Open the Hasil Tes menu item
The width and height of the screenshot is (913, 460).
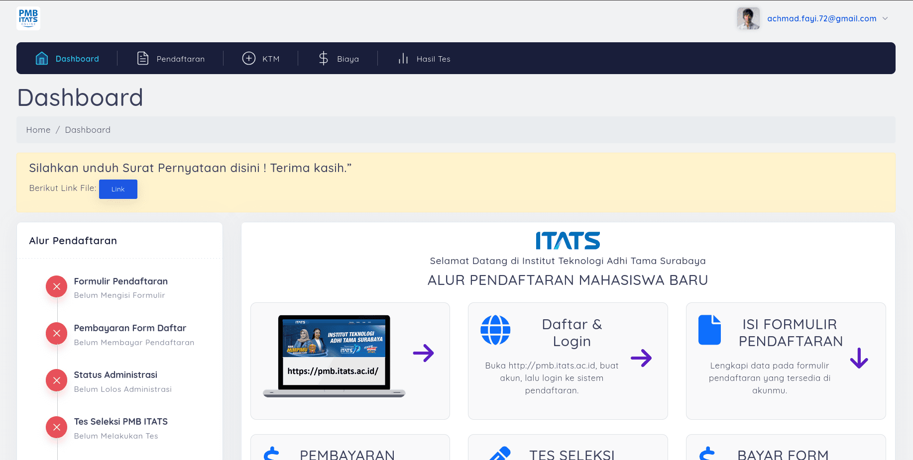click(424, 59)
